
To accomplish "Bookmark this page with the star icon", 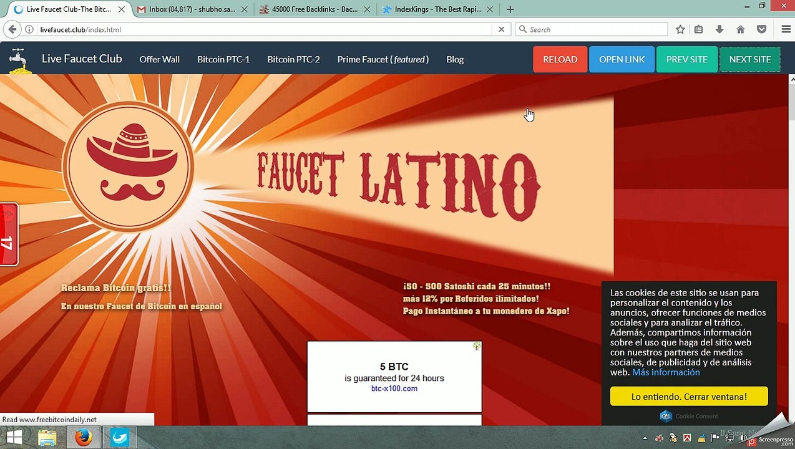I will point(680,29).
